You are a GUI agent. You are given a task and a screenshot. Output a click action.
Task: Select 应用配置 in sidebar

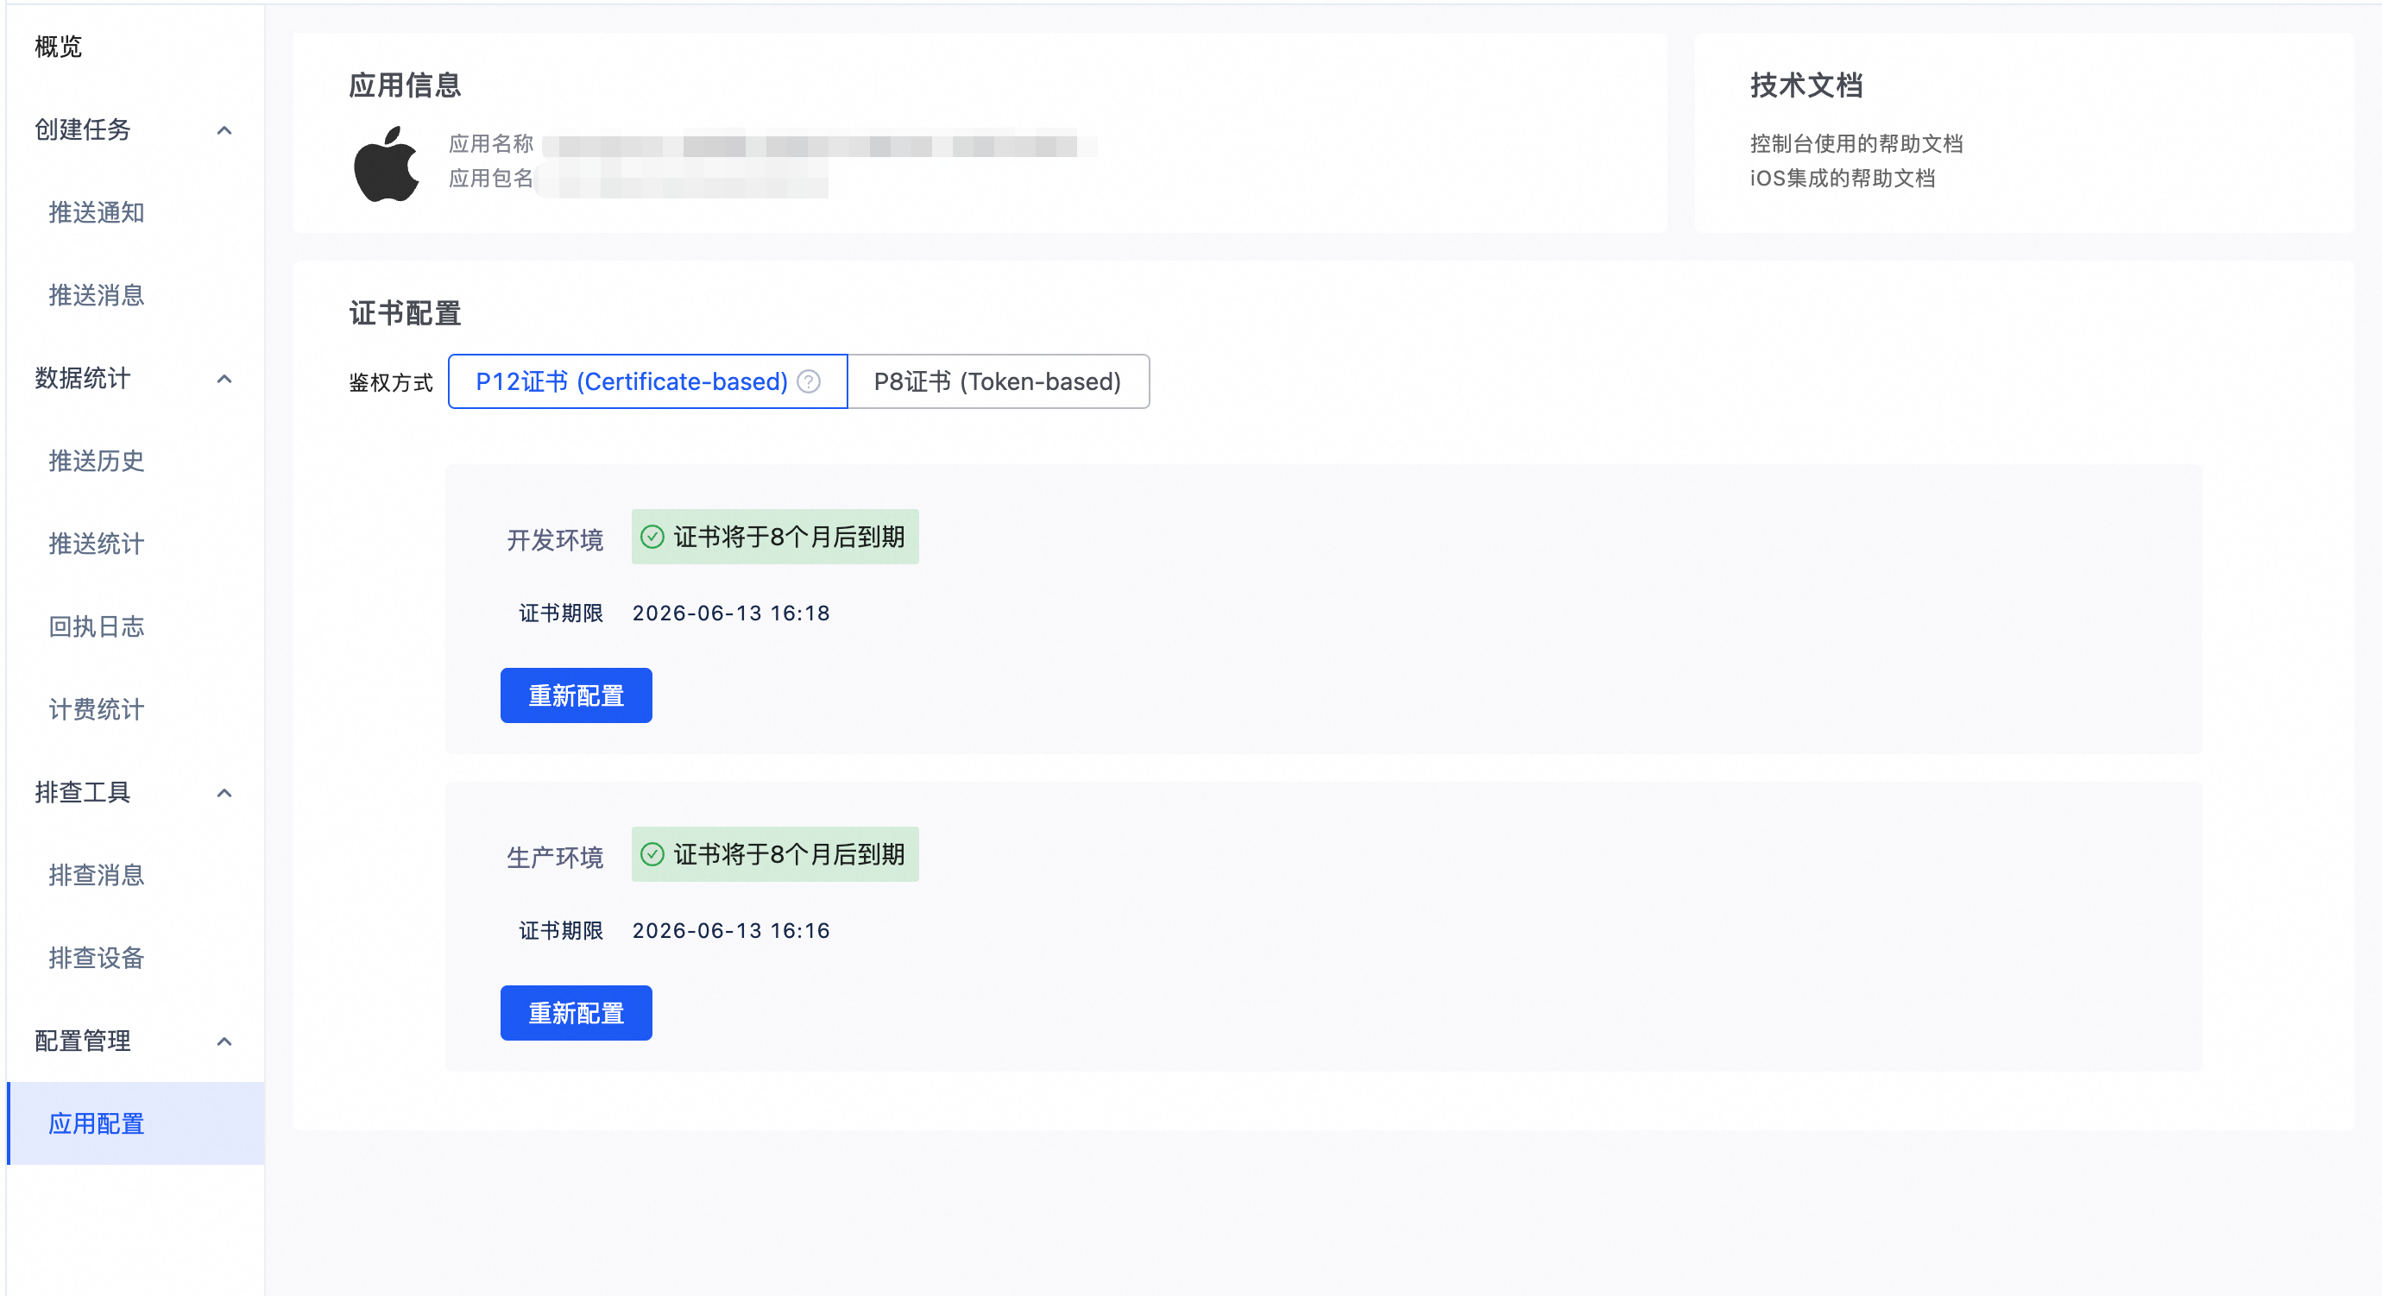tap(96, 1124)
